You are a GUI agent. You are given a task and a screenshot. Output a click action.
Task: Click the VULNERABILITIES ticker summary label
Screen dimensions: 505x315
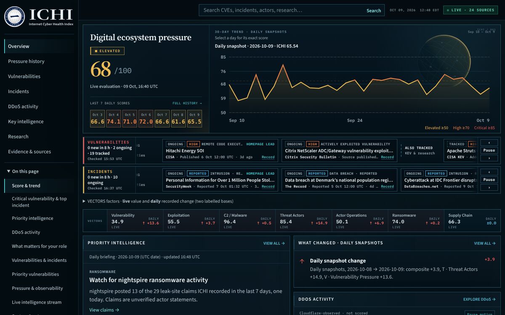pos(108,142)
